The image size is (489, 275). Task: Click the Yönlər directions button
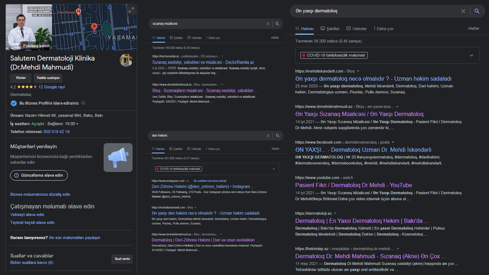(21, 78)
